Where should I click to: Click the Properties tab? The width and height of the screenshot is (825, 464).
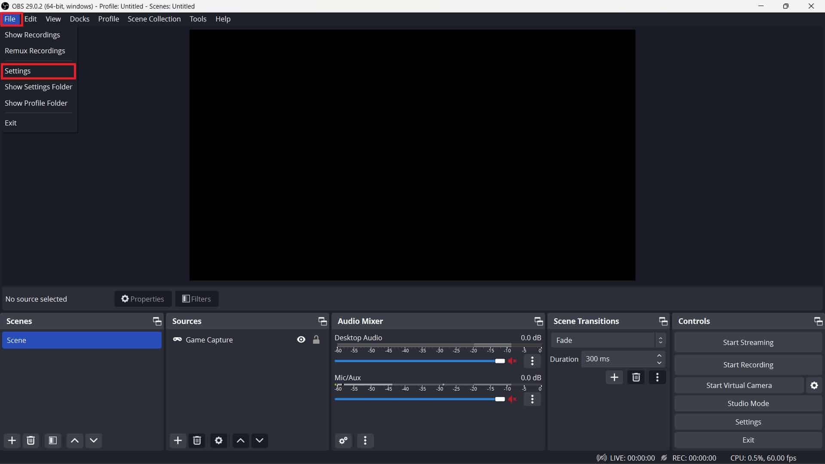(143, 299)
